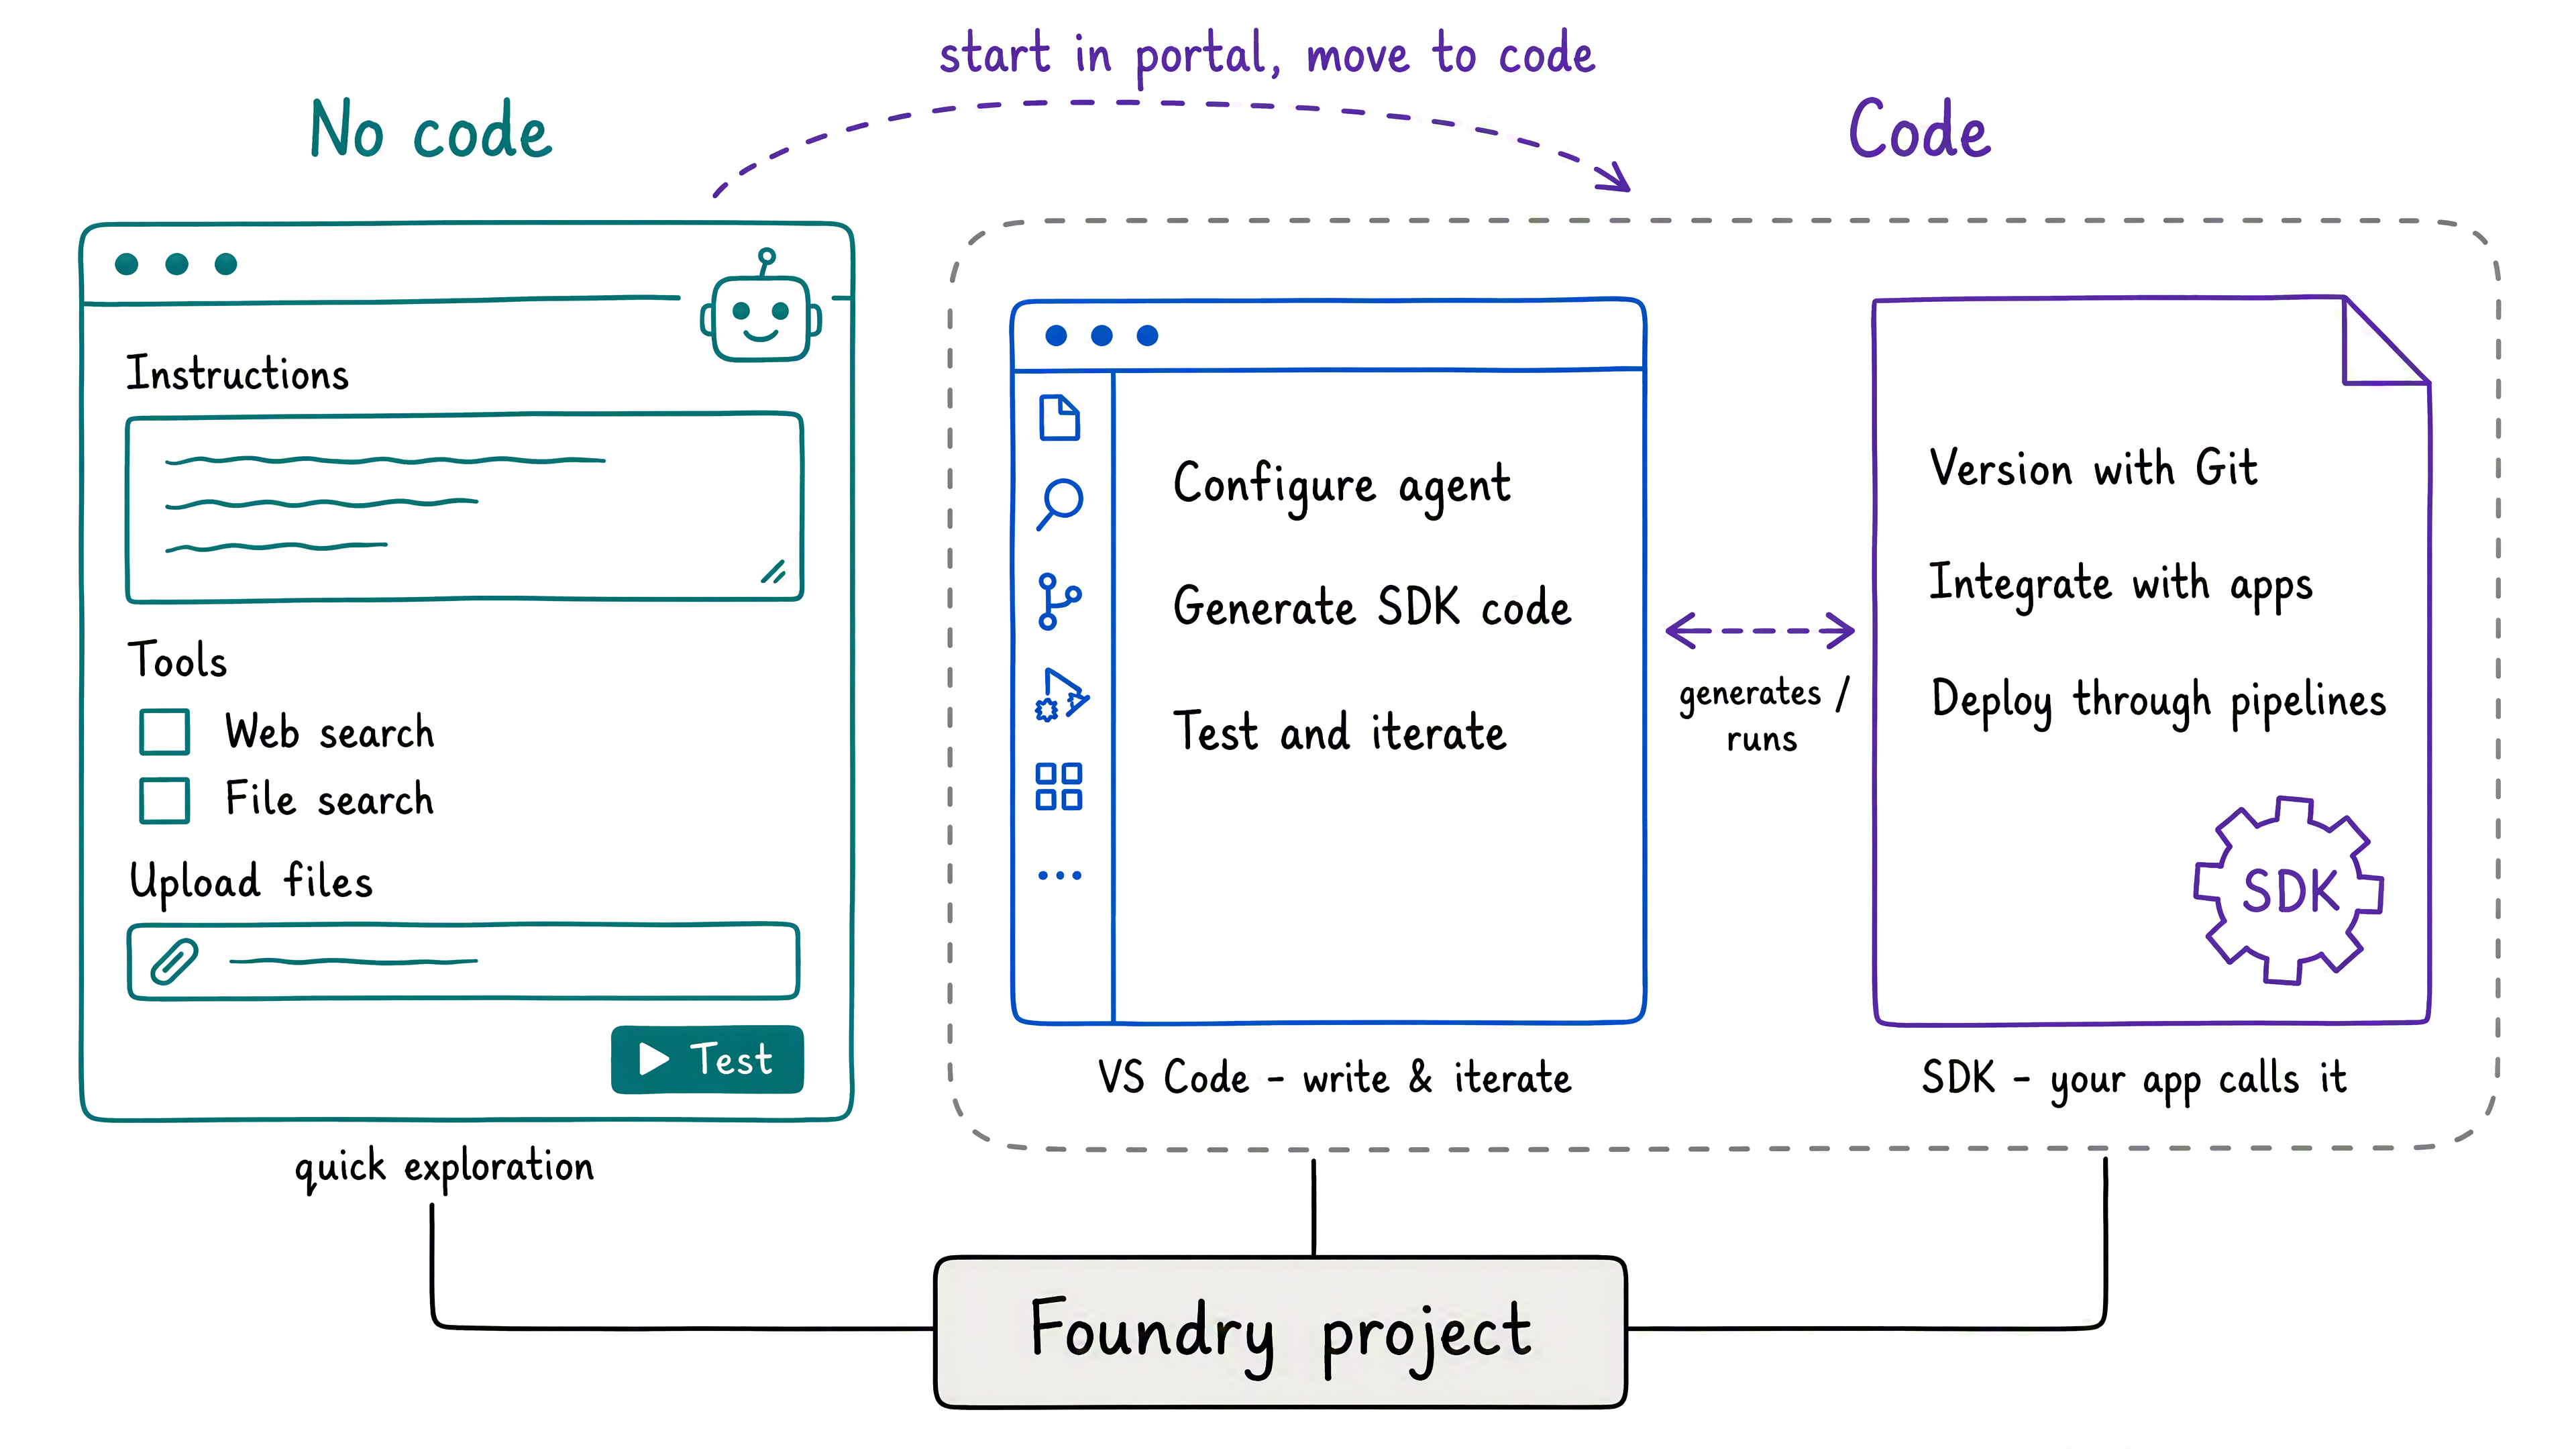Click the paperclip attachment icon

click(174, 962)
